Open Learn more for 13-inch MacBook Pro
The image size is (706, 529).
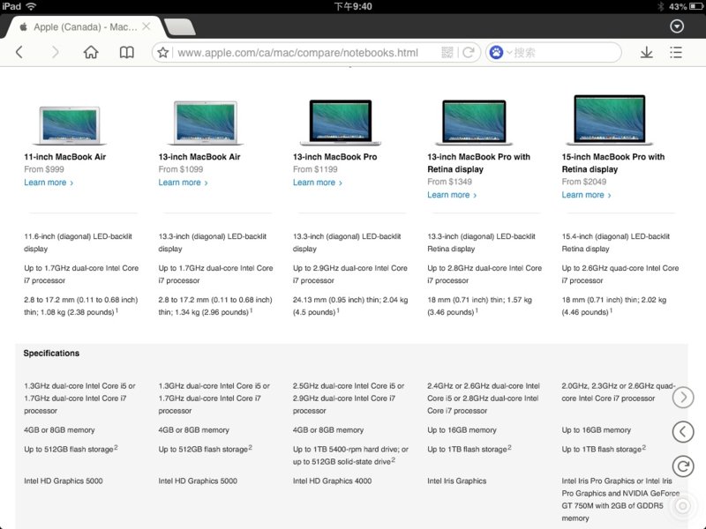[317, 183]
